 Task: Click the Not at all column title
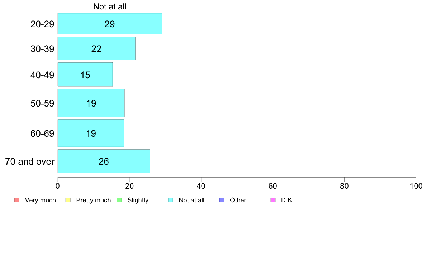[110, 6]
